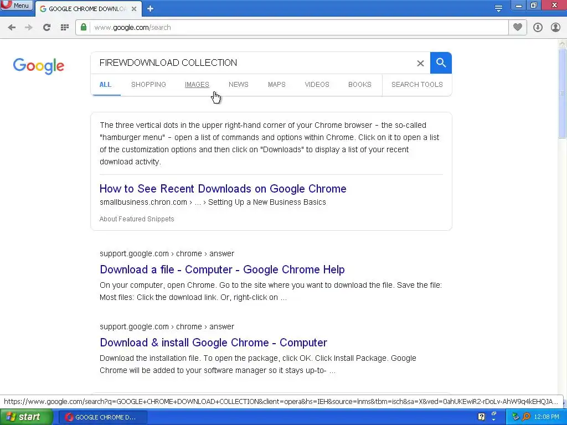567x425 pixels.
Task: Go forward with the forward arrow
Action: pos(29,28)
